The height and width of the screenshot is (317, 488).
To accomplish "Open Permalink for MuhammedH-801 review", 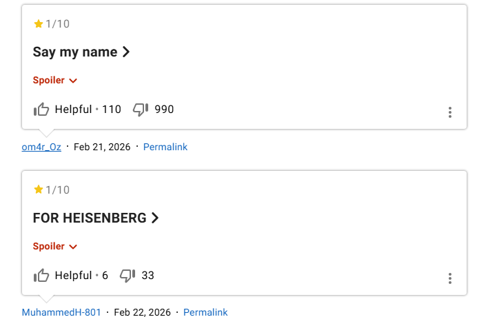I will [x=205, y=312].
